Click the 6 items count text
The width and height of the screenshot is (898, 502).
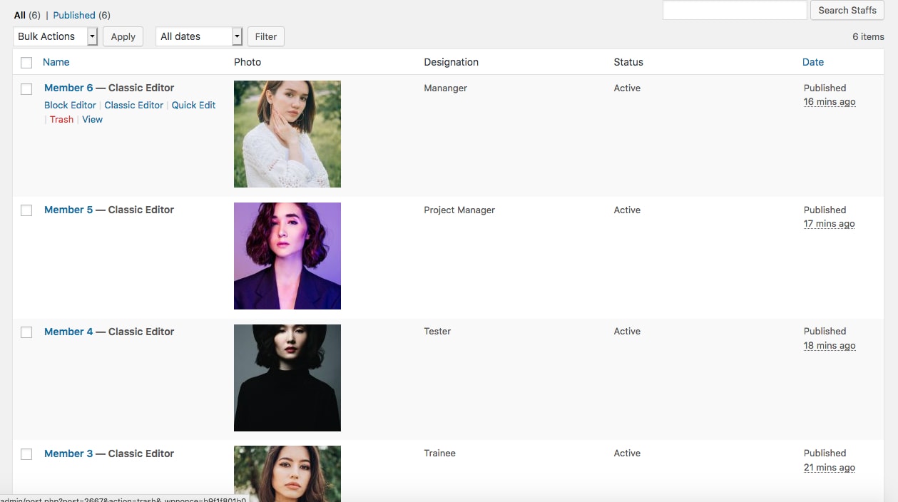[x=868, y=36]
